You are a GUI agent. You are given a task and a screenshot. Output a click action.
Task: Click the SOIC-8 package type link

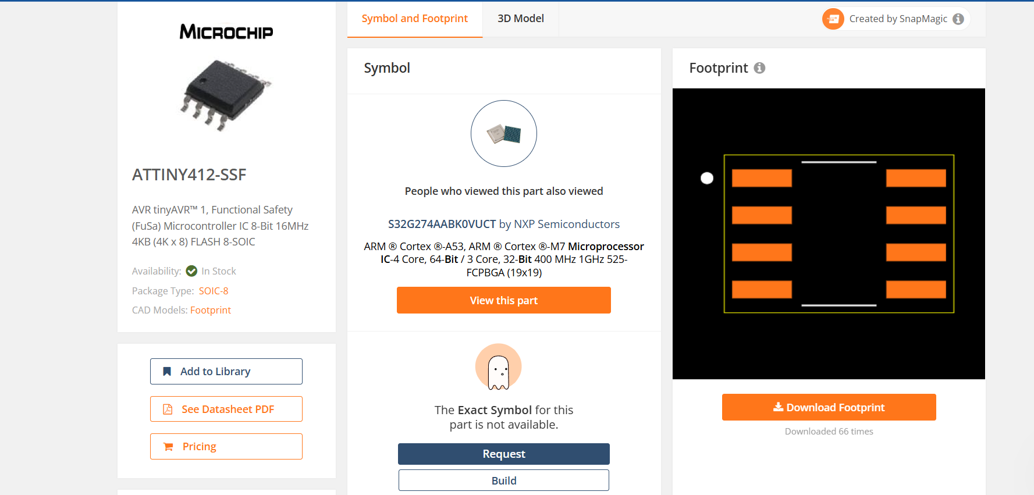tap(214, 291)
